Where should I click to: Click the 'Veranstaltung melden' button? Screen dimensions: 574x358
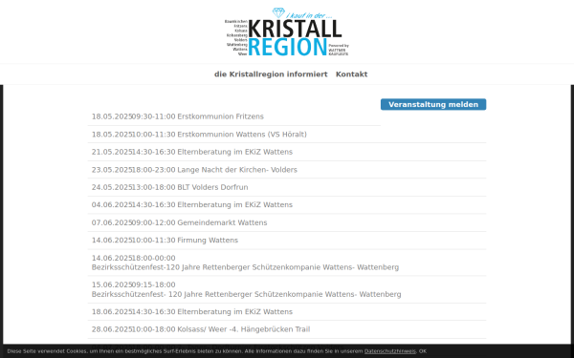point(433,104)
